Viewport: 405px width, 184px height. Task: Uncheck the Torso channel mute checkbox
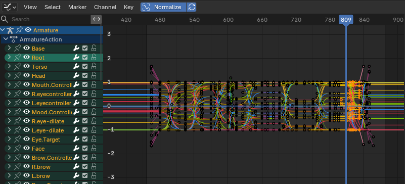pos(85,67)
